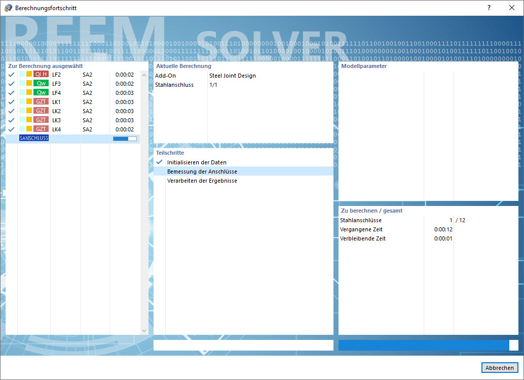Screen dimensions: 524x380
Task: Click the green Qw badge for LF3
Action: click(41, 83)
